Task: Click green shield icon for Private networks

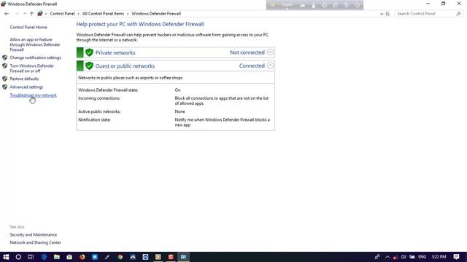Action: click(x=89, y=52)
